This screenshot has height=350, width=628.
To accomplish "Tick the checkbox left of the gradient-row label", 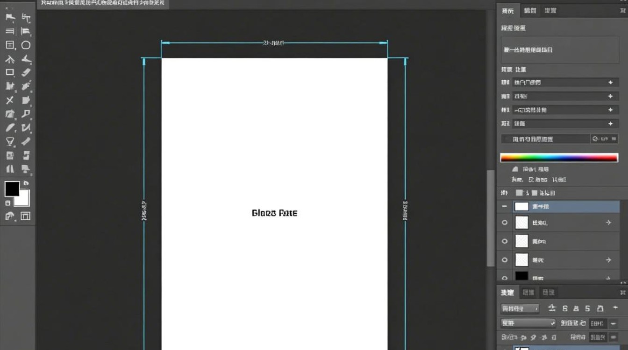I will coord(507,139).
